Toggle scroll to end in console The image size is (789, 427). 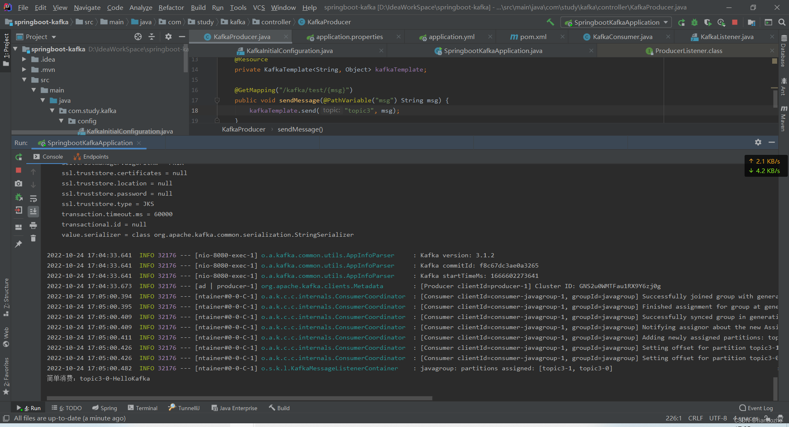[x=33, y=212]
